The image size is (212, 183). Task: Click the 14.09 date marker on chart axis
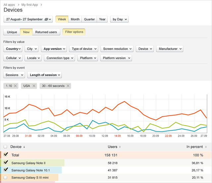pos(117,136)
